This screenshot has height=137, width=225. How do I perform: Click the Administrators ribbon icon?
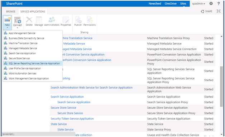[52, 20]
